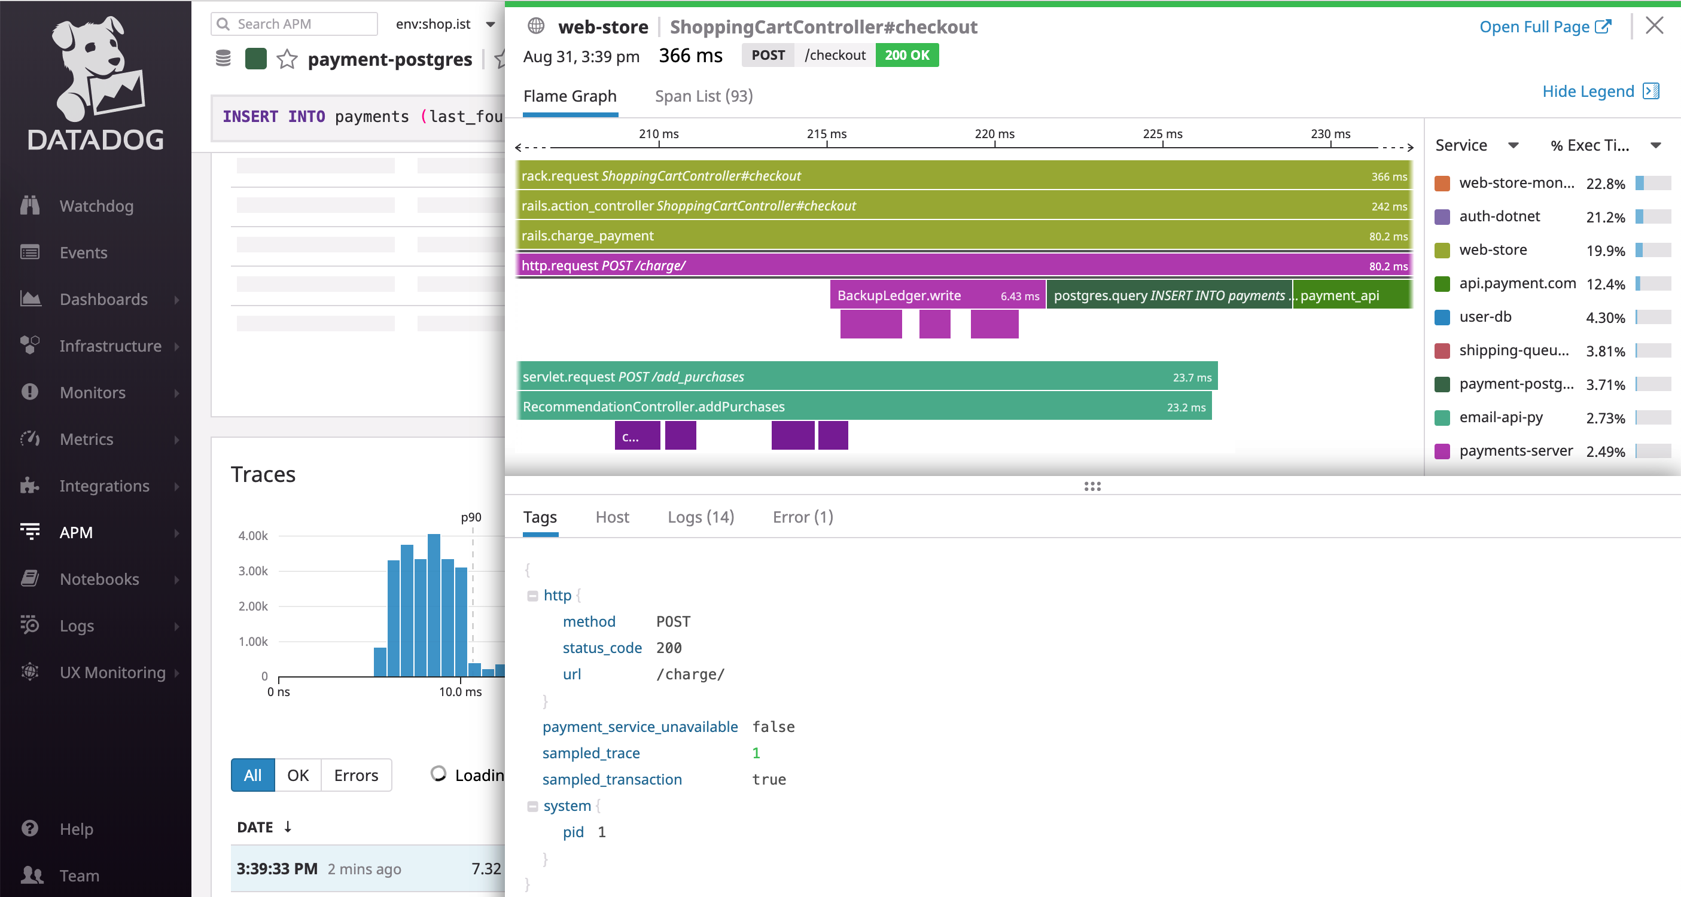This screenshot has width=1681, height=897.
Task: Expand the system JSON object
Action: [x=532, y=805]
